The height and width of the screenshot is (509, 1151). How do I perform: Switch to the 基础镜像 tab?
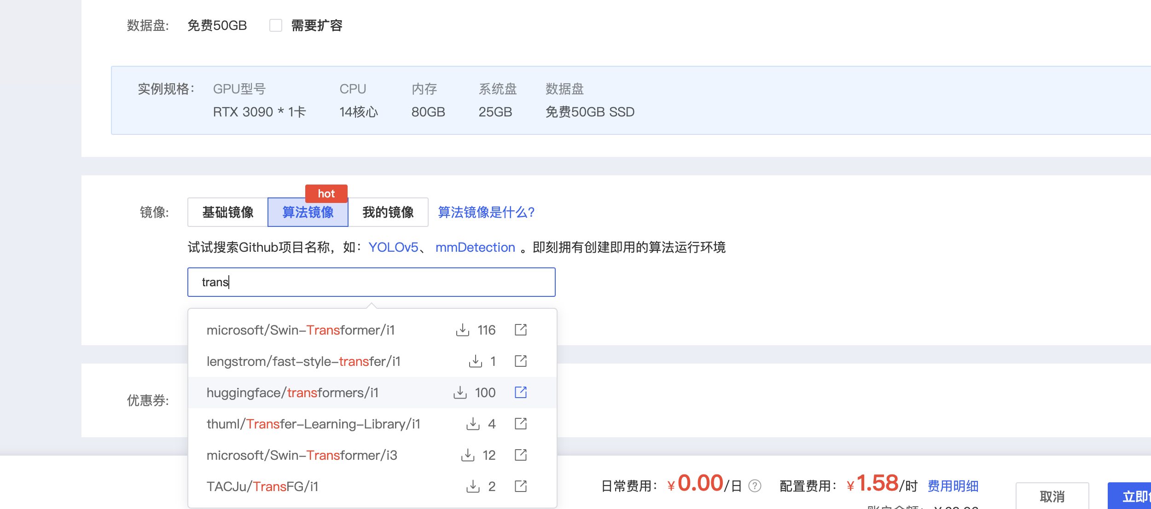click(x=228, y=212)
